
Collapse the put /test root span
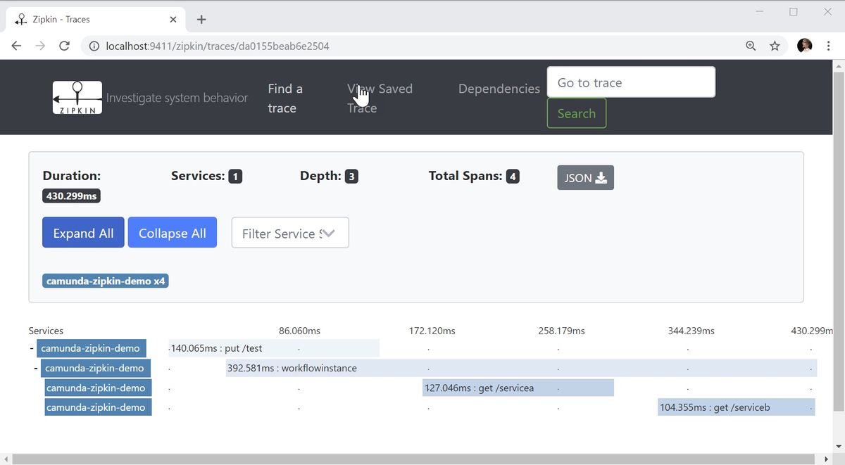coord(32,348)
